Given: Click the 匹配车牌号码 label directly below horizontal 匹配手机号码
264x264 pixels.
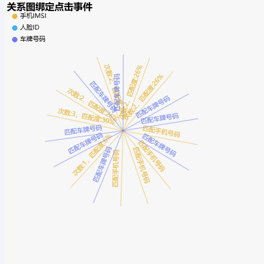Looking at the screenshot, I should pos(159,145).
